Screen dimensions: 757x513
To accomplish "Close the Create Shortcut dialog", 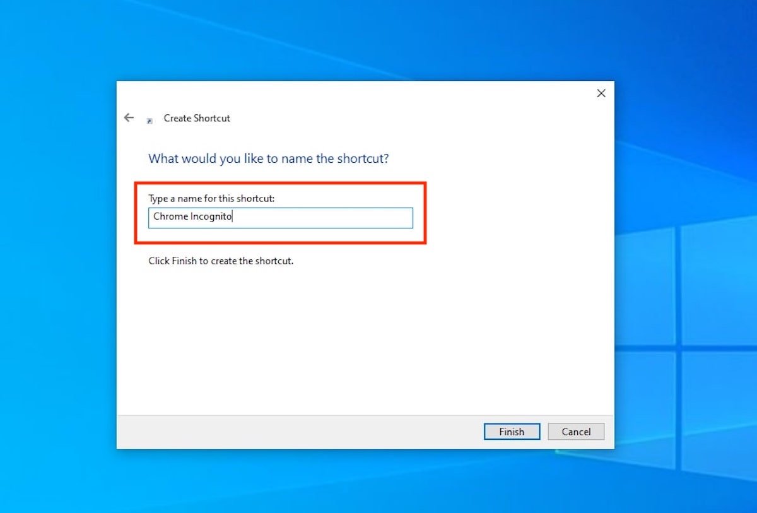I will tap(601, 93).
